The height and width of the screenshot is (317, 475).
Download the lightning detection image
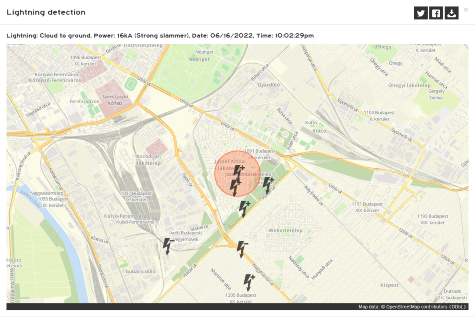tap(451, 13)
